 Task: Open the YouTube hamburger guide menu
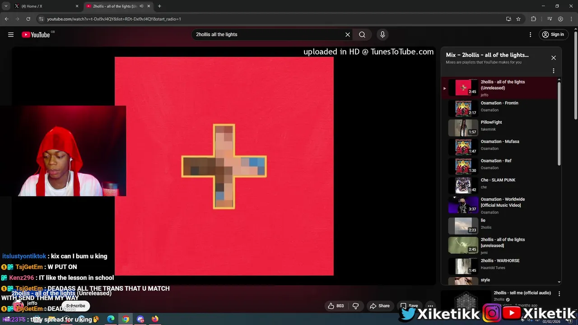click(x=11, y=34)
